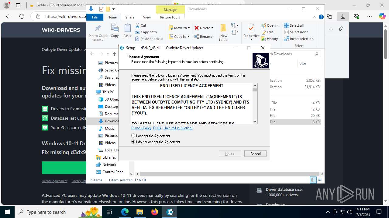
Task: Click Select all in Explorer ribbon
Action: (294, 25)
